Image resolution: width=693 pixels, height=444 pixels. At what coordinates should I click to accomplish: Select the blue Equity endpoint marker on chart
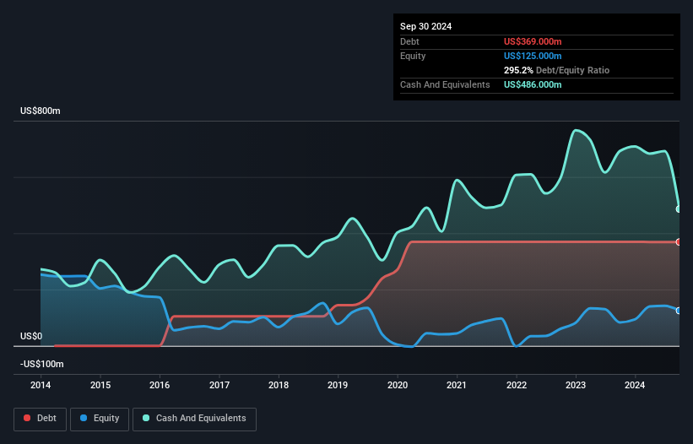(x=678, y=311)
